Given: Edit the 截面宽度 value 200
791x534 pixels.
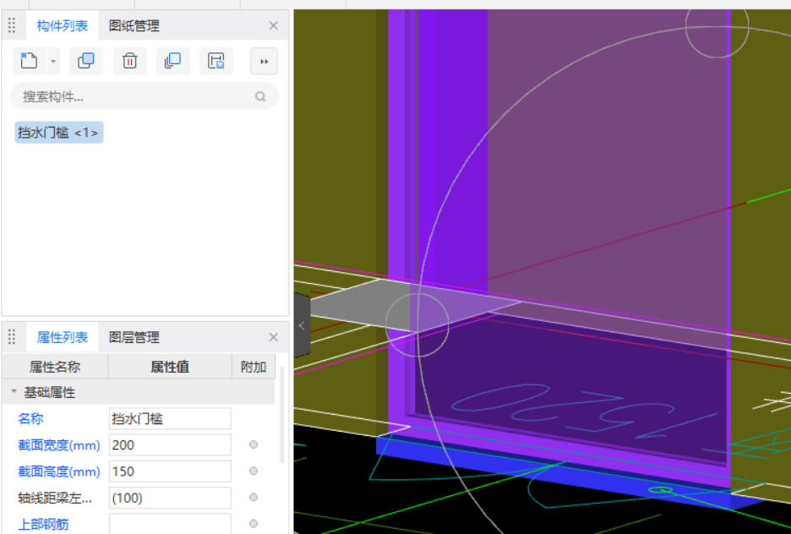Looking at the screenshot, I should point(170,444).
